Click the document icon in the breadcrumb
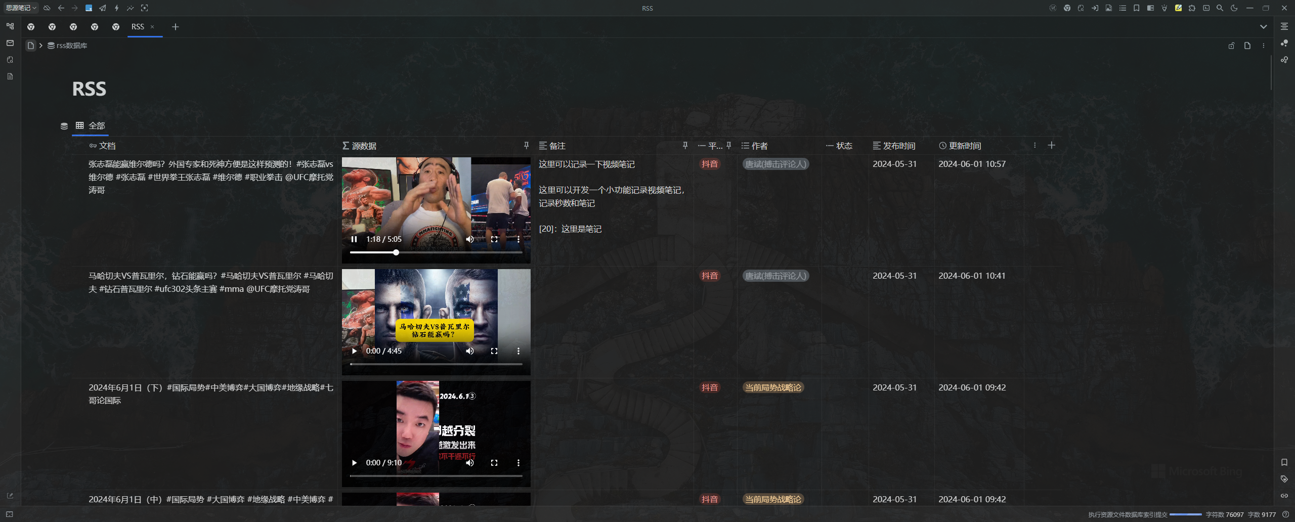The width and height of the screenshot is (1295, 522). pyautogui.click(x=31, y=46)
